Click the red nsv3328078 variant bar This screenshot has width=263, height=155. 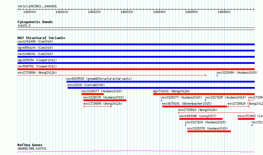(x=105, y=100)
